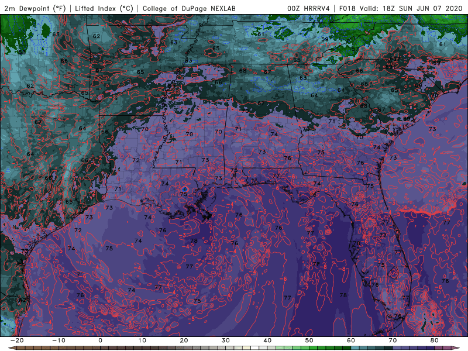Click the "Lifted Index (°C)" header label
The image size is (468, 351).
(x=104, y=8)
